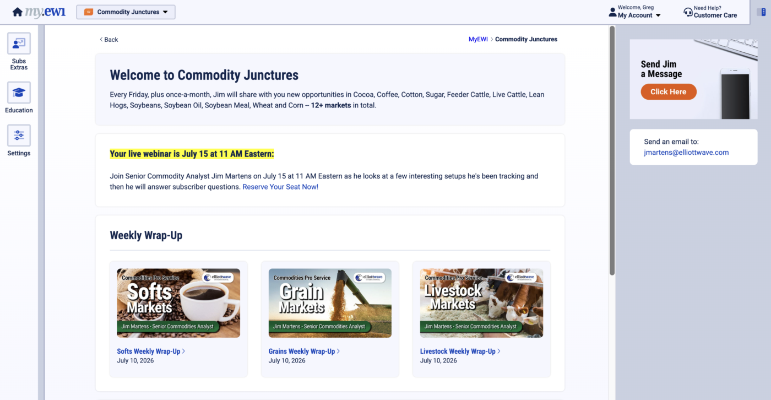Click the account person icon

(612, 12)
